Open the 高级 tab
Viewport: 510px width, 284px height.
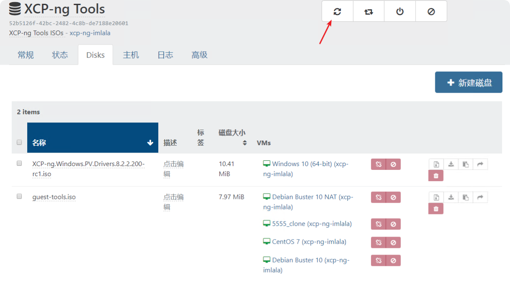[x=199, y=55]
